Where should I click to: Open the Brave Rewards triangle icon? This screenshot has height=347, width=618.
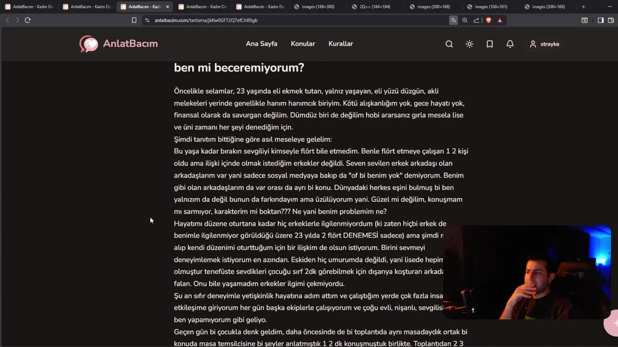(x=500, y=20)
